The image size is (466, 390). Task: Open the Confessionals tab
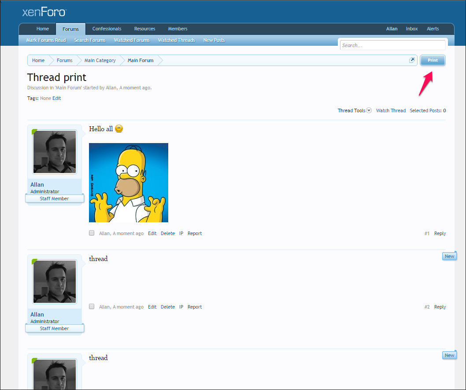[107, 29]
